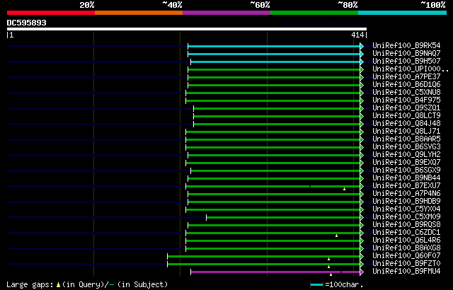Image resolution: width=453 pixels, height=290 pixels.
Task: Click the cyan arrowhead ending the B9H507 alignment
Action: coord(362,62)
